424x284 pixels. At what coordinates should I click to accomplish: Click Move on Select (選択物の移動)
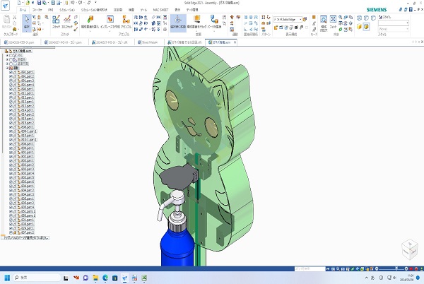coord(178,22)
